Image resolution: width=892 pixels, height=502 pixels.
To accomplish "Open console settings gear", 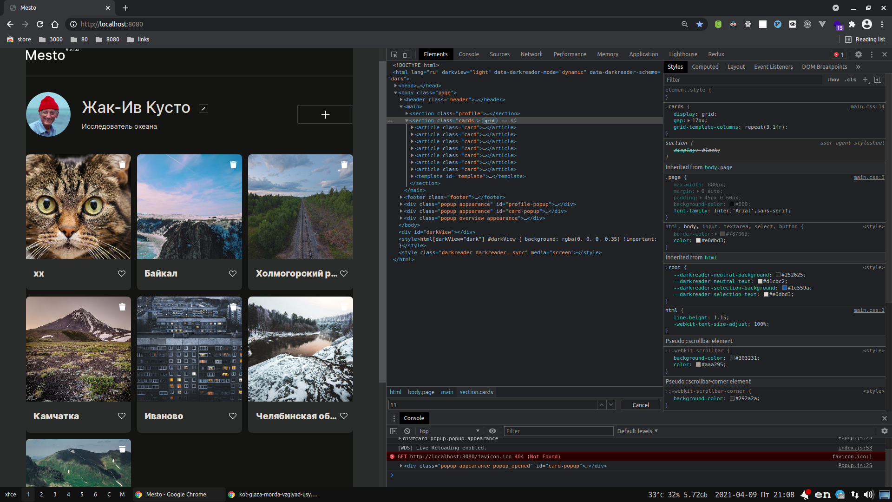I will 885,431.
